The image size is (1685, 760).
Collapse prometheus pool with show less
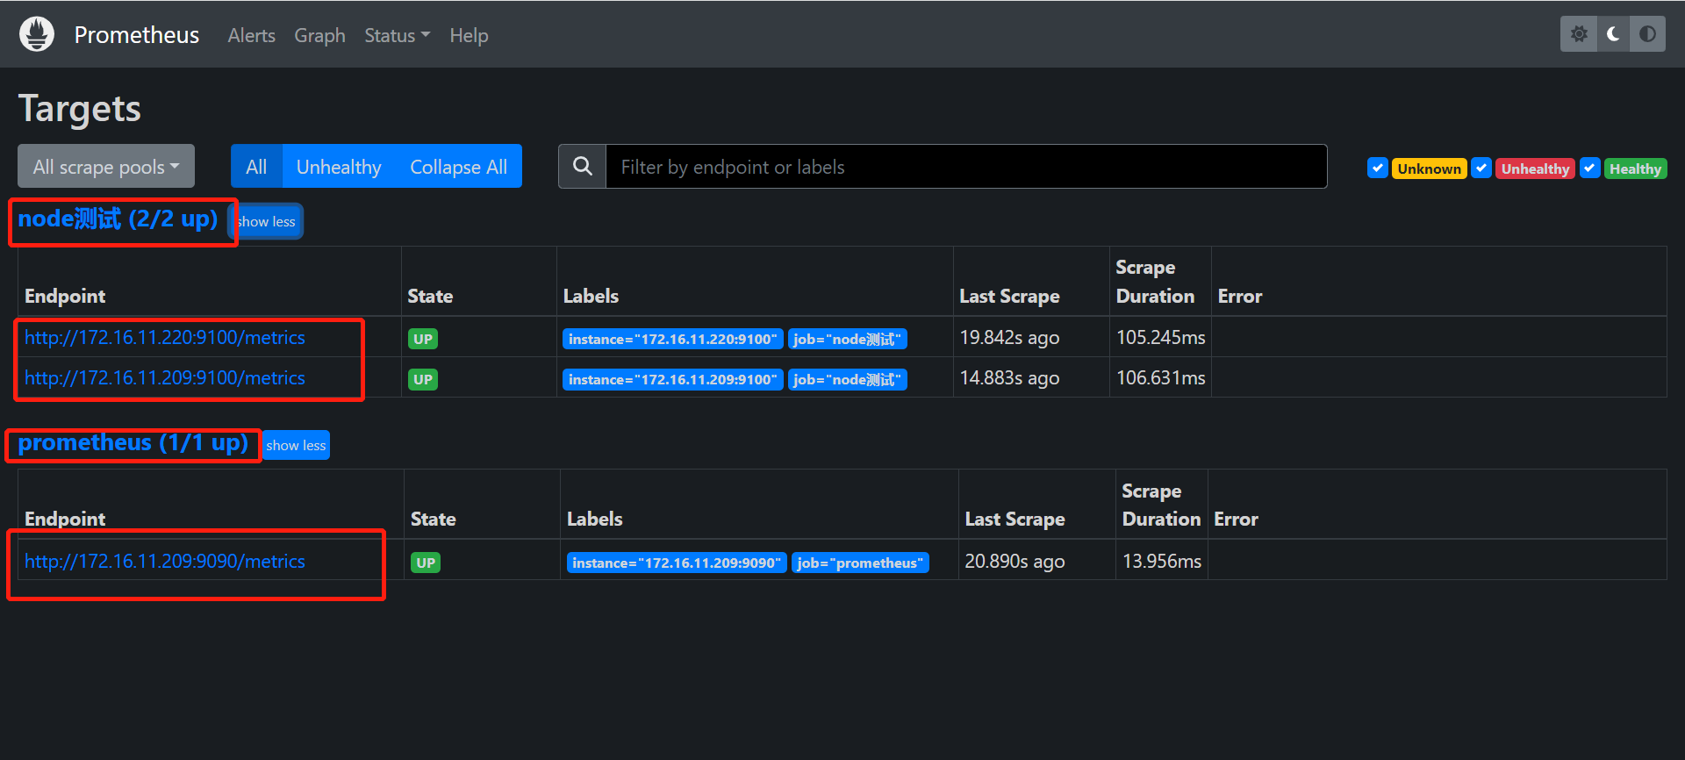296,446
